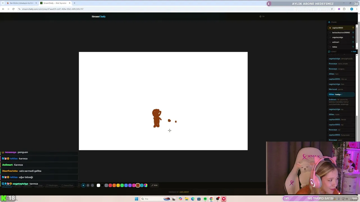
Task: Pick the white color swatch
Action: 98,185
